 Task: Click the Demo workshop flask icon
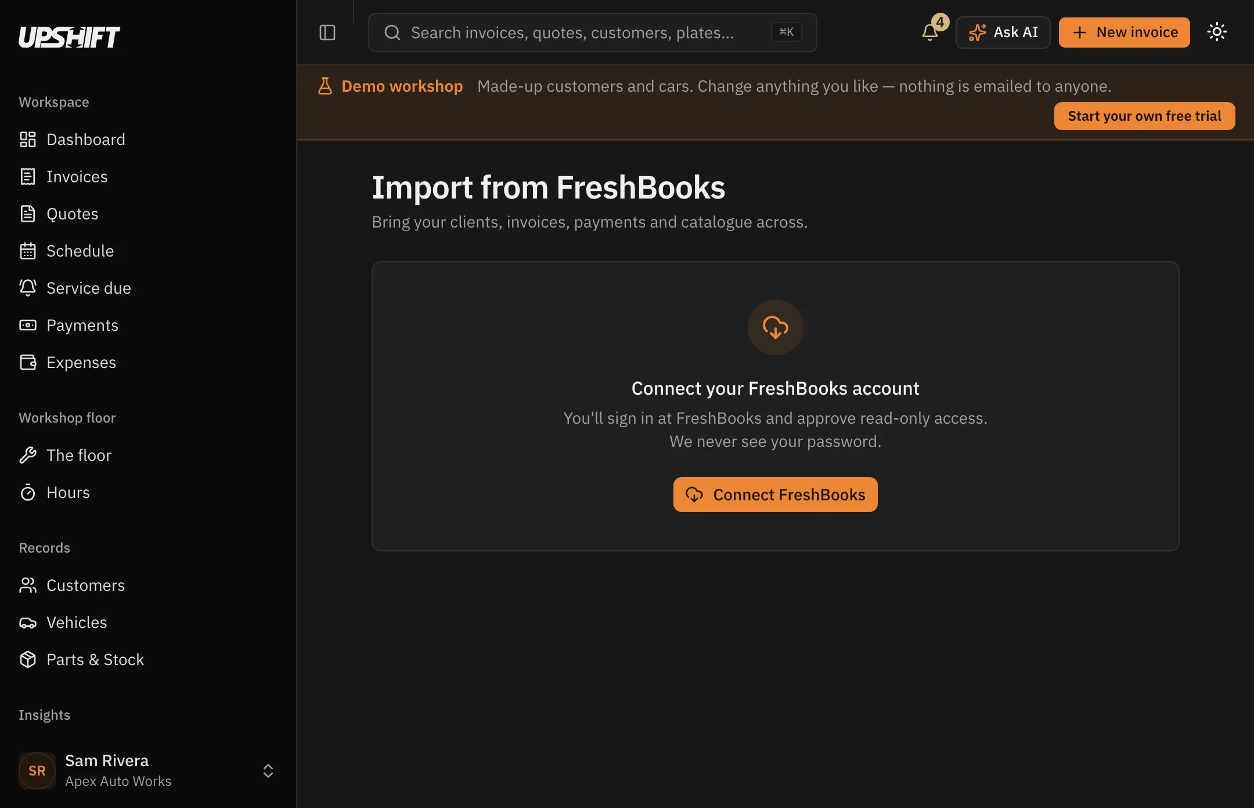[325, 86]
